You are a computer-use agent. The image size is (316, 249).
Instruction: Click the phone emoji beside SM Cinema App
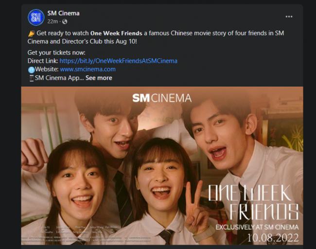32,78
